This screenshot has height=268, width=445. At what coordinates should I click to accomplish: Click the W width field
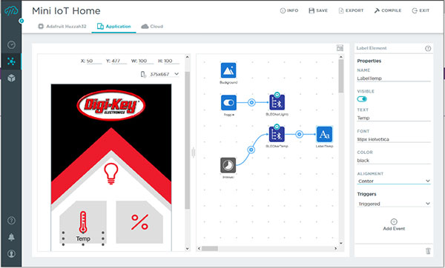point(146,61)
